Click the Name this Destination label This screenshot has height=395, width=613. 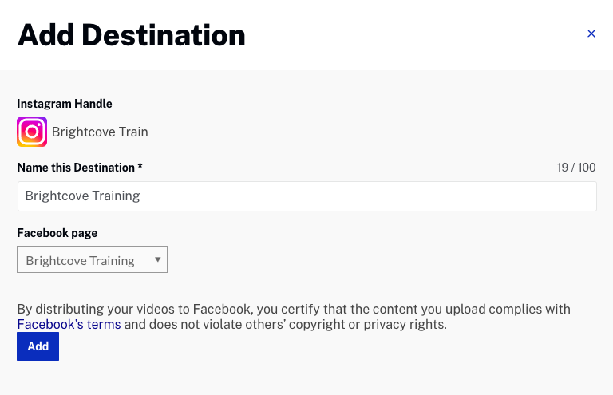tap(76, 168)
